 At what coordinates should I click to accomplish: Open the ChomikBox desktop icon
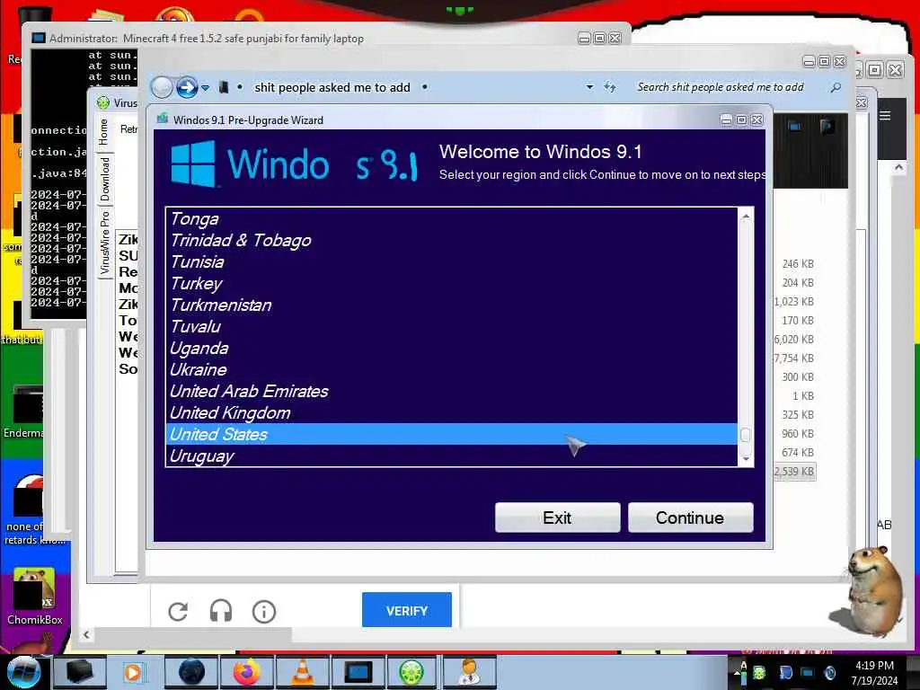pos(34,596)
